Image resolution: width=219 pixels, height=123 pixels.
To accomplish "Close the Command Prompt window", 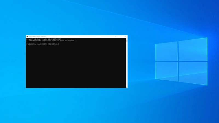I will point(125,36).
